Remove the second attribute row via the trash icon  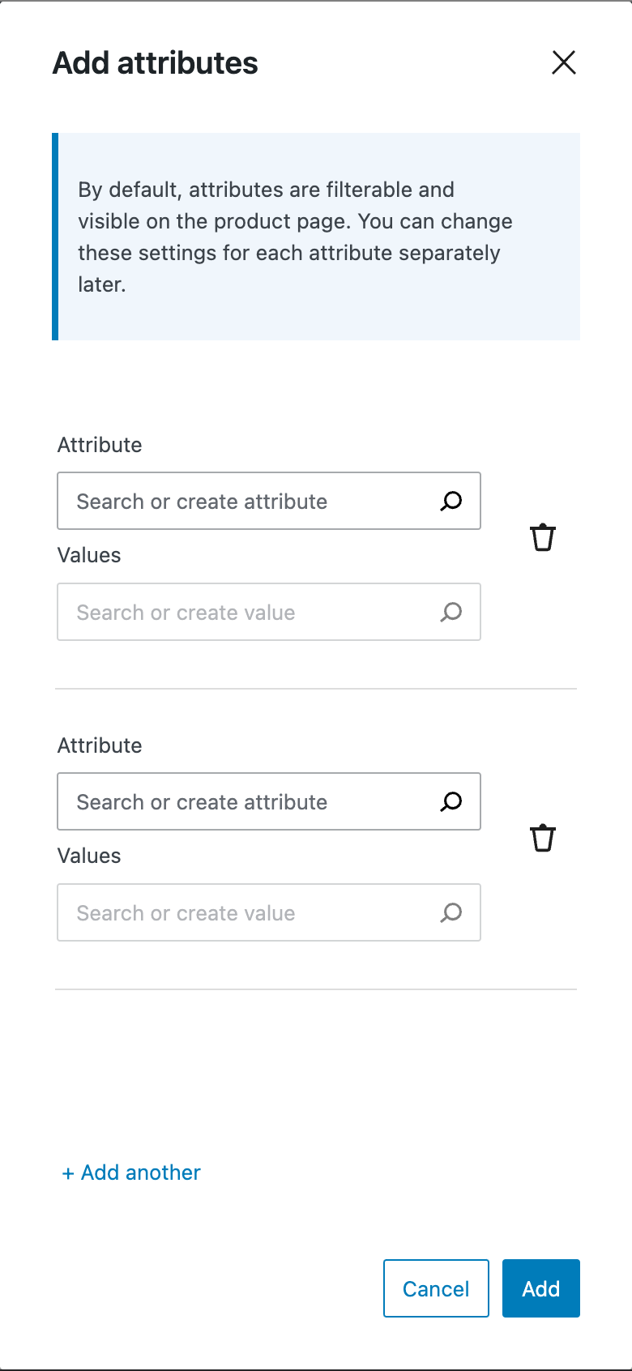[543, 838]
